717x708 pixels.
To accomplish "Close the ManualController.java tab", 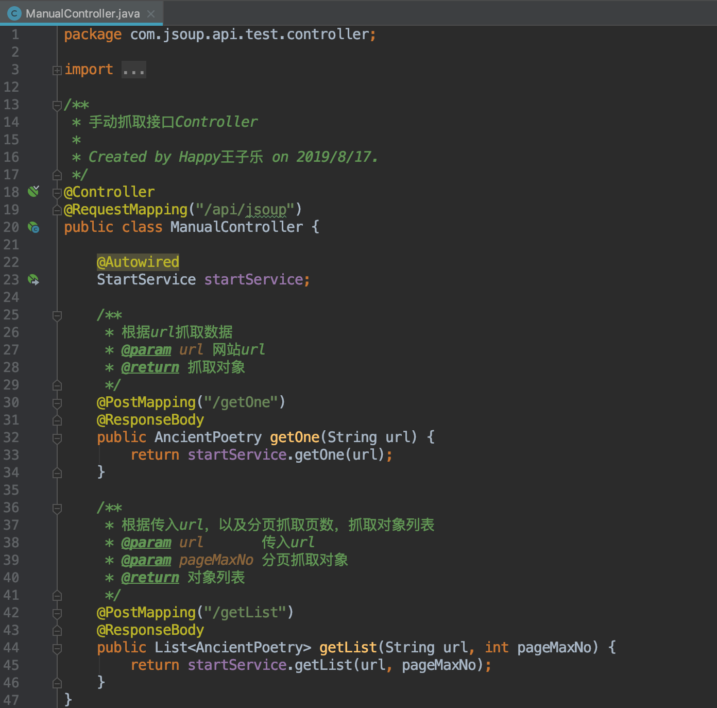I will point(150,13).
